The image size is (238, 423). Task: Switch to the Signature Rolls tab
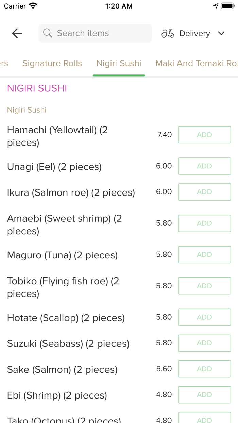[52, 63]
